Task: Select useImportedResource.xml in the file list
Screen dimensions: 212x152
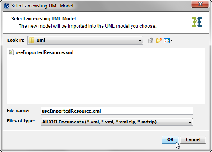Action: coord(41,52)
